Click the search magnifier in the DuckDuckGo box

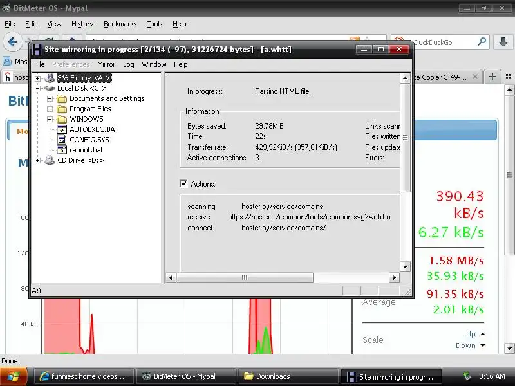pyautogui.click(x=482, y=42)
